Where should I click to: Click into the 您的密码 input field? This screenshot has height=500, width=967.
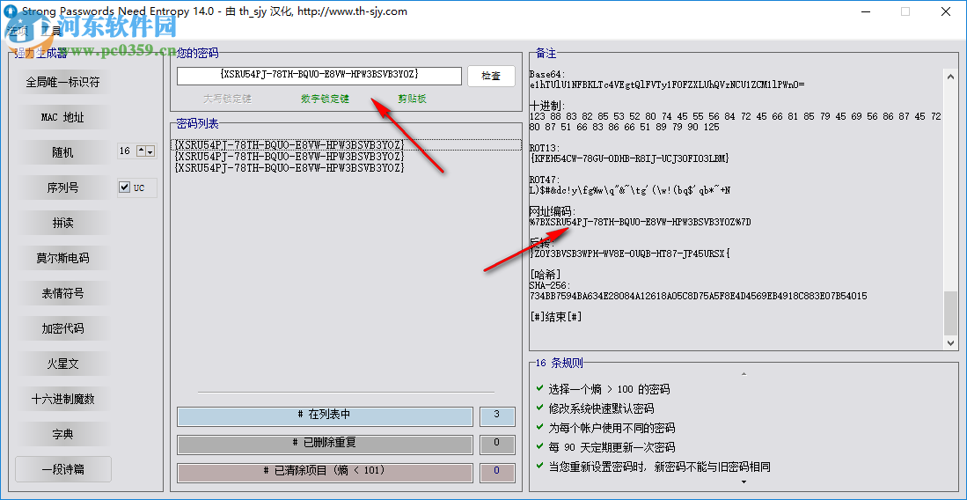coord(319,76)
